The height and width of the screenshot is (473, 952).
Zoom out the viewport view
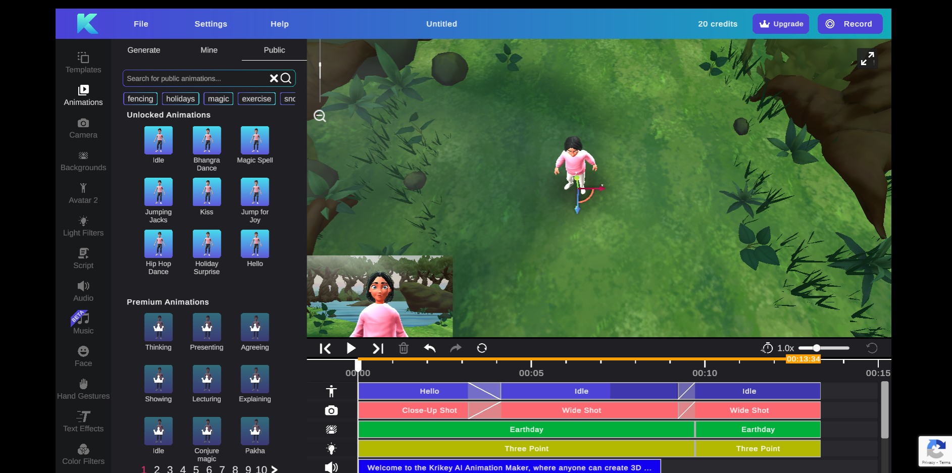(x=320, y=116)
